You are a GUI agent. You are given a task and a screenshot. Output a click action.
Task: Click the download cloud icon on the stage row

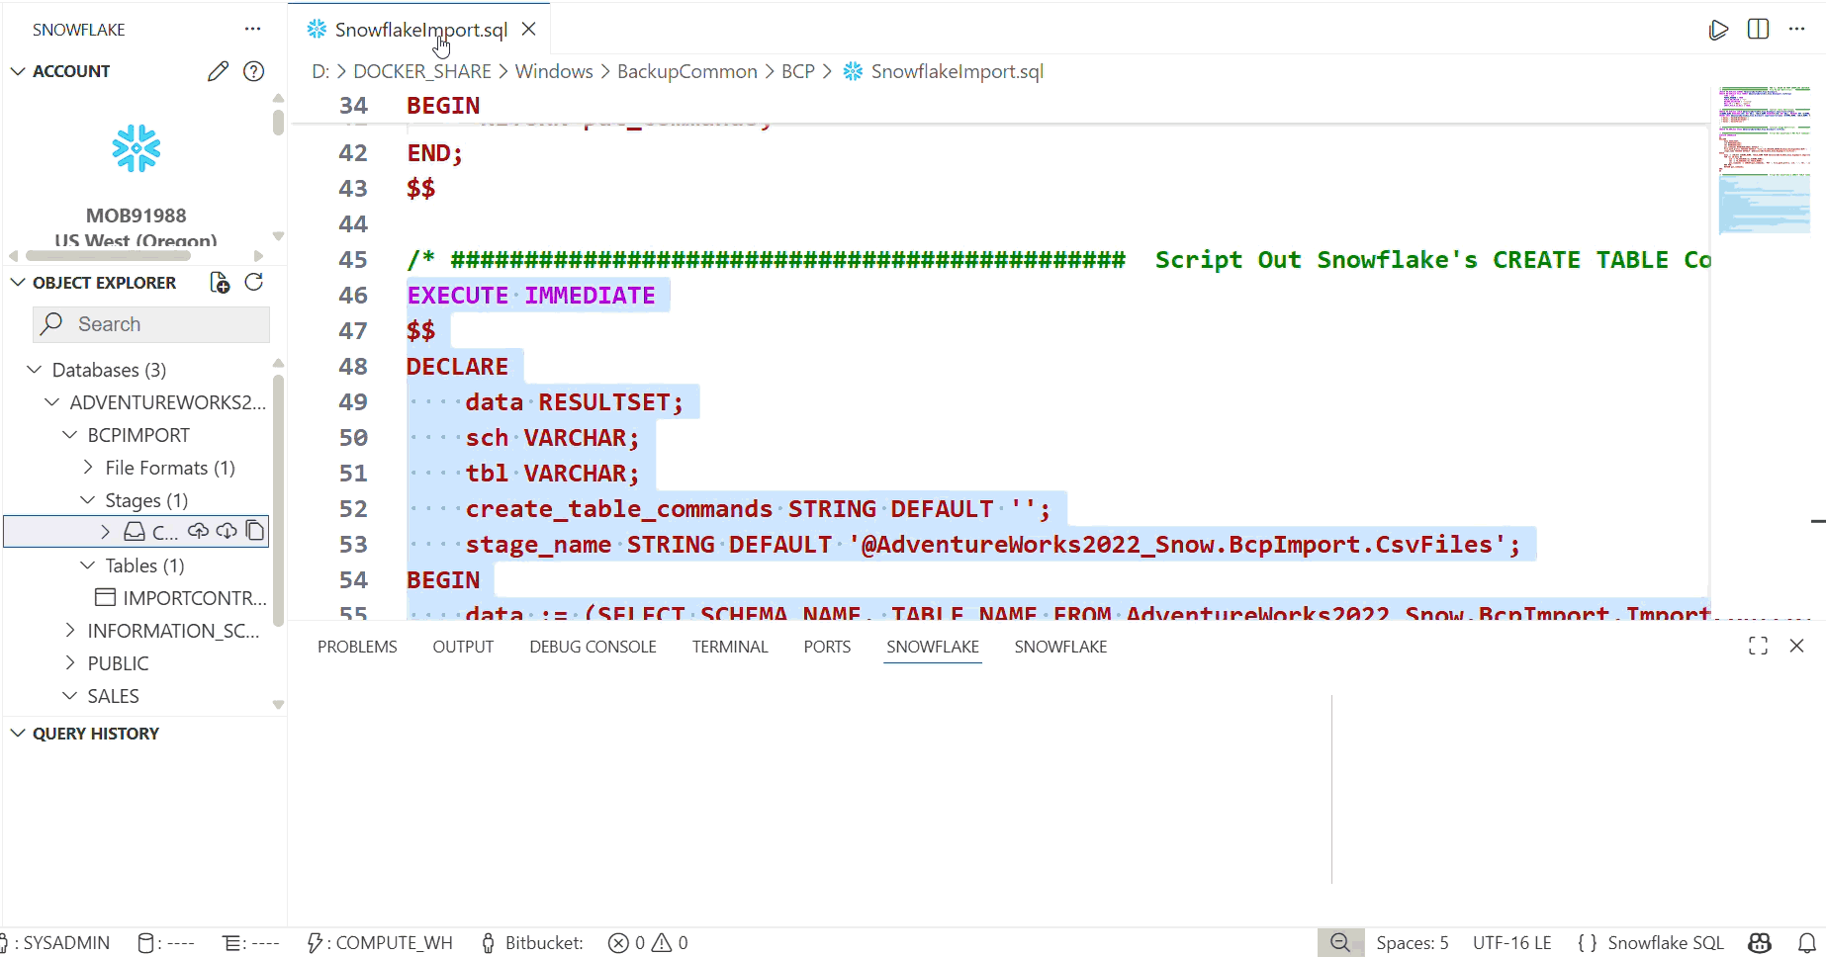pyautogui.click(x=227, y=531)
